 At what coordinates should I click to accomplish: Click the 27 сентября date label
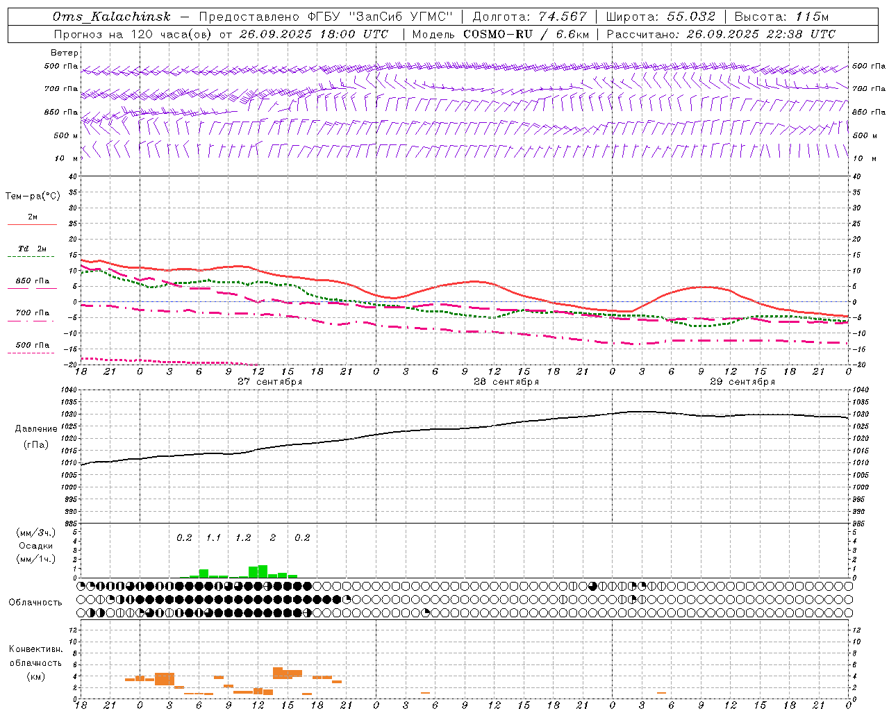pyautogui.click(x=269, y=382)
